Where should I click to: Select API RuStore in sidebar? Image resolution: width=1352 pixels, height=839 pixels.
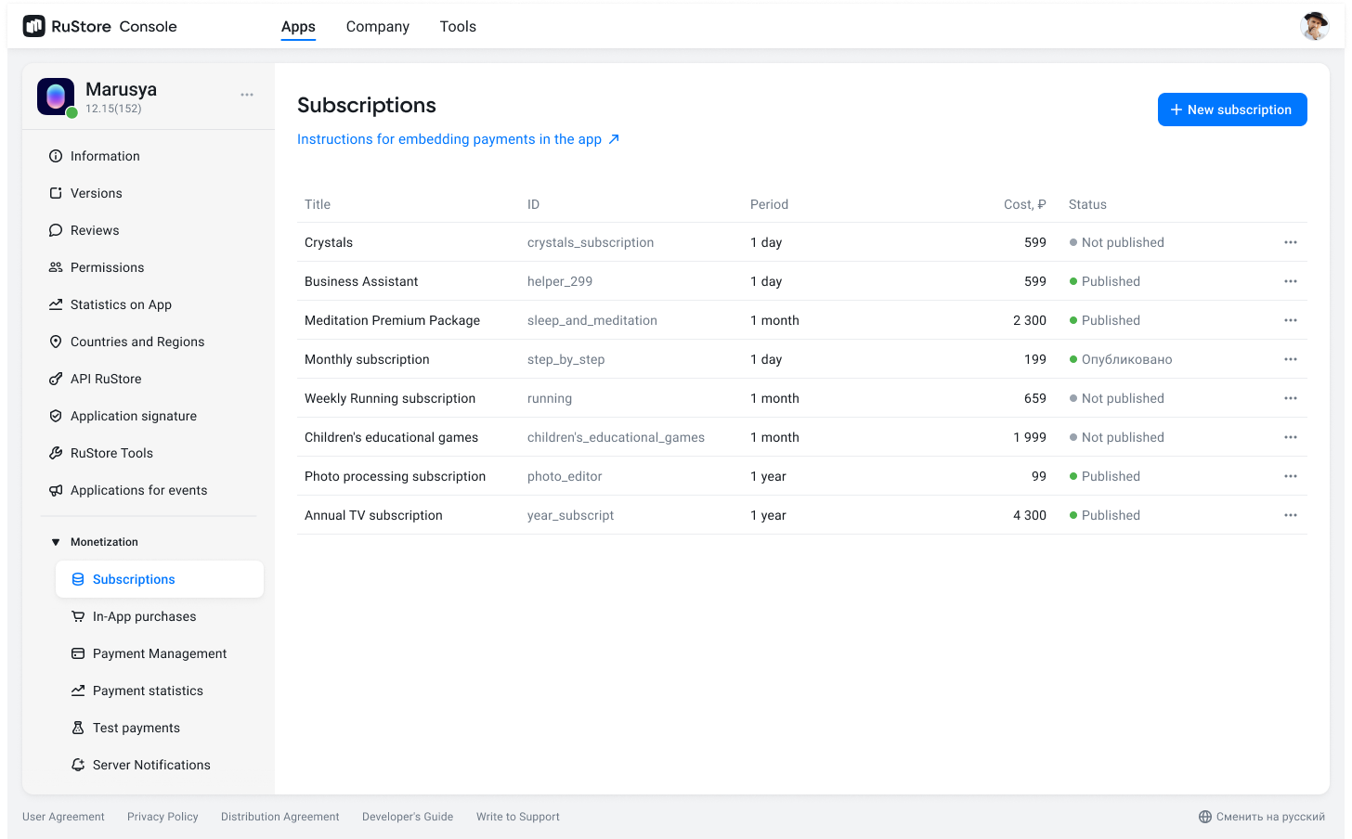point(106,379)
